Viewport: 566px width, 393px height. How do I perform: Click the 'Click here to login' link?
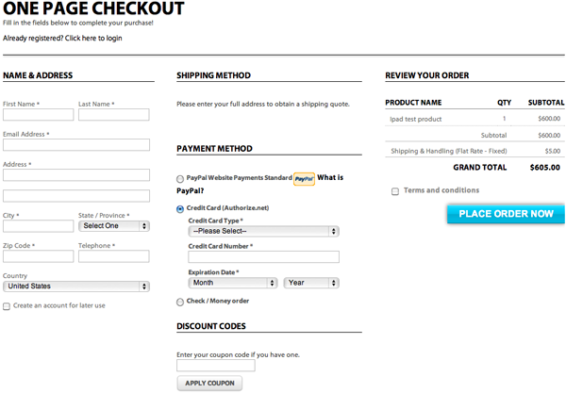point(93,39)
